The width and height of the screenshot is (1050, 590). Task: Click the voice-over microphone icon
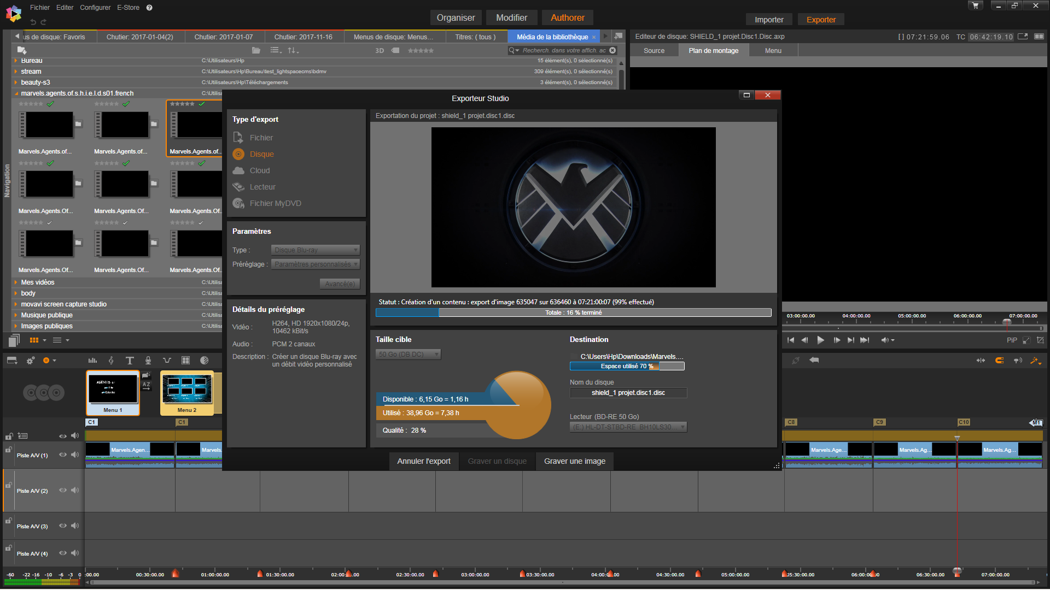(148, 361)
